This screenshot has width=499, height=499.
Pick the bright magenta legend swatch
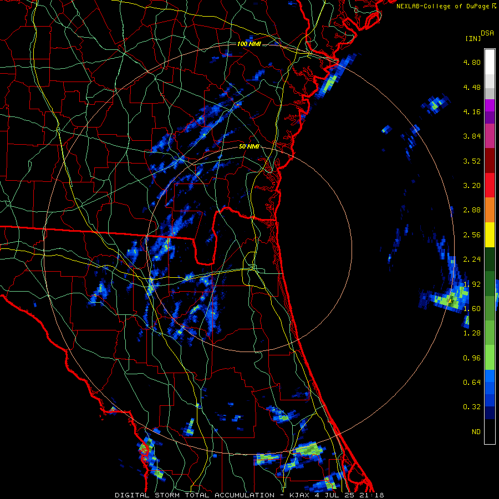click(490, 105)
